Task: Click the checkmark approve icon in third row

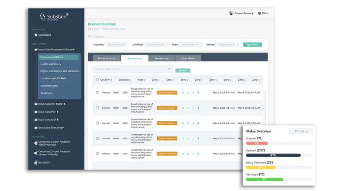Action: (x=193, y=123)
